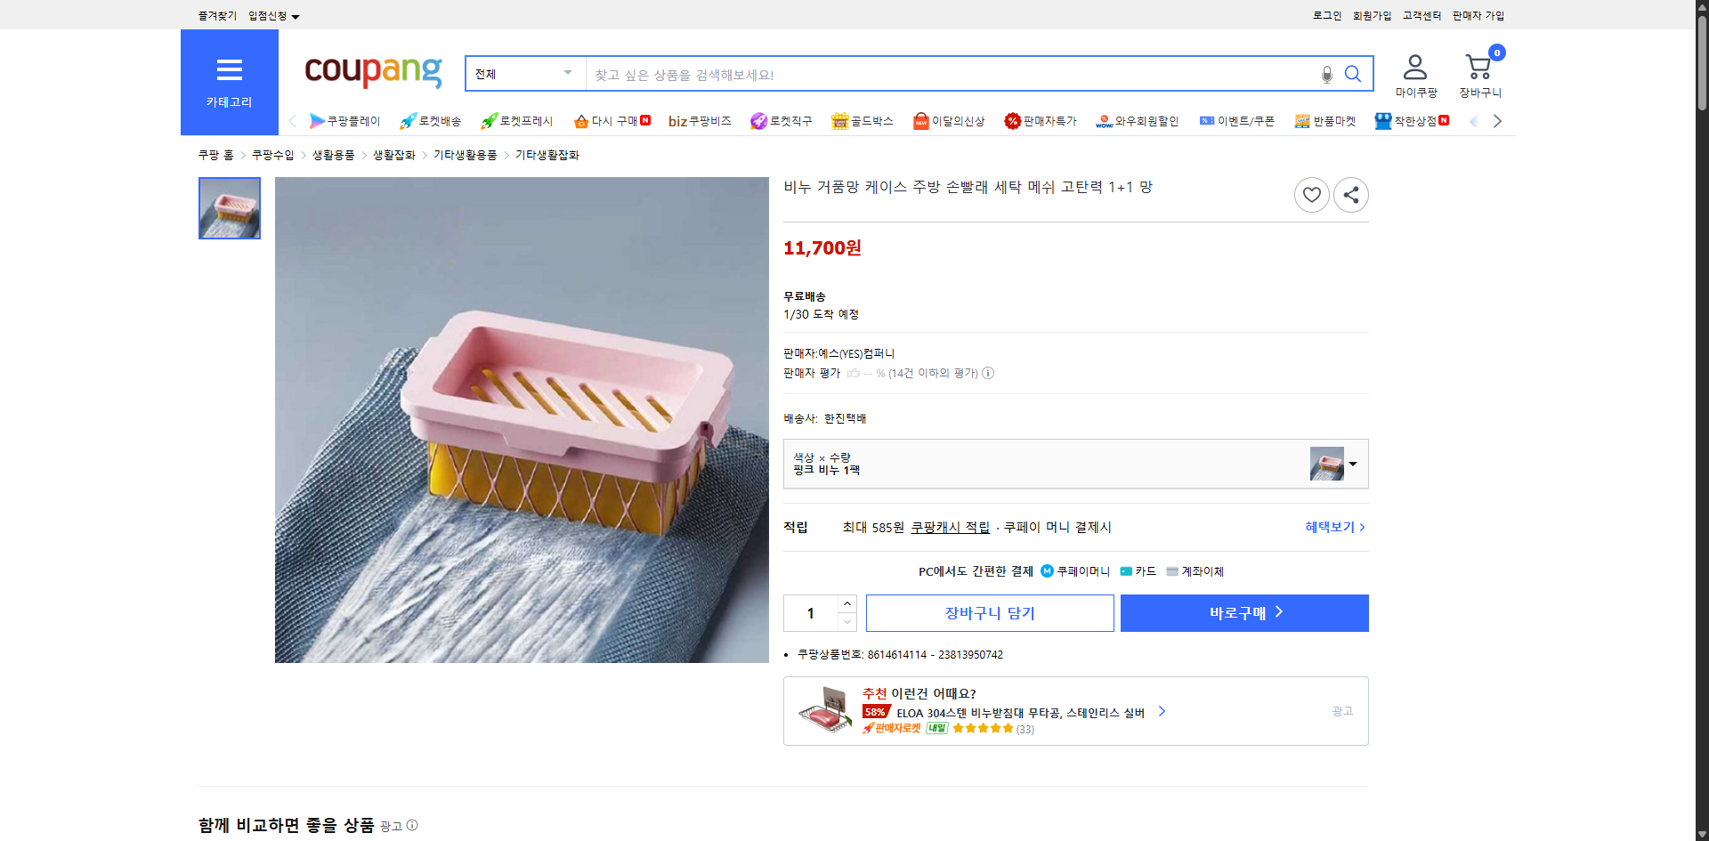Click the search magnifier icon
This screenshot has height=841, width=1709.
1353,74
